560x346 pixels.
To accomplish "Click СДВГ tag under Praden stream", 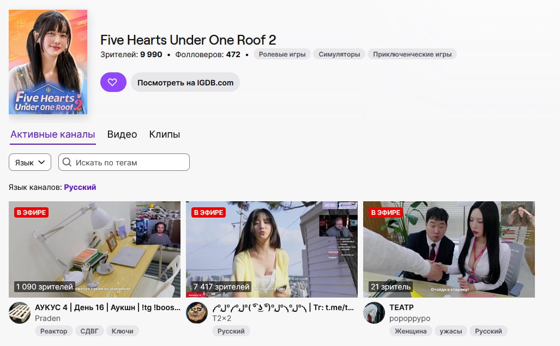I will [x=89, y=331].
